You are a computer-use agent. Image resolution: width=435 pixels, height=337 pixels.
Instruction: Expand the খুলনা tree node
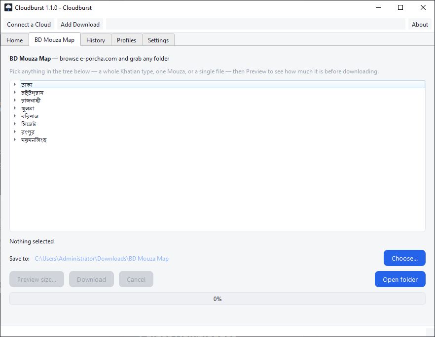[x=15, y=108]
